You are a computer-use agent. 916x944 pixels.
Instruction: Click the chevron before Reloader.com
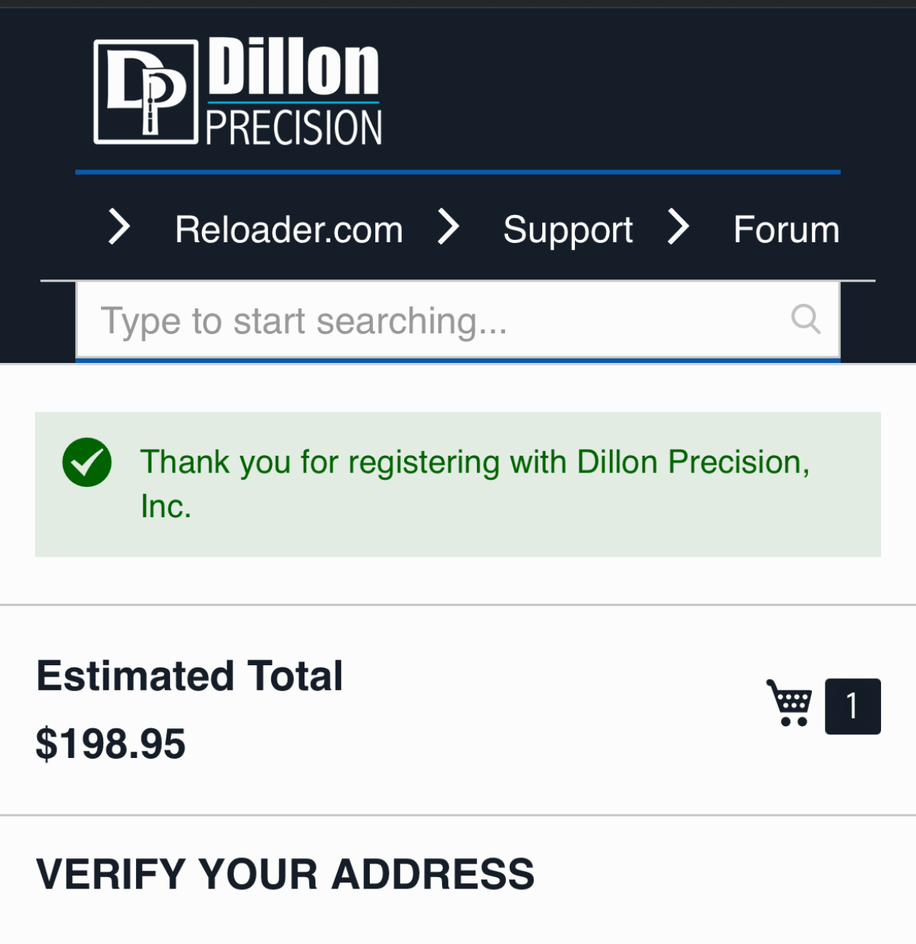(119, 227)
